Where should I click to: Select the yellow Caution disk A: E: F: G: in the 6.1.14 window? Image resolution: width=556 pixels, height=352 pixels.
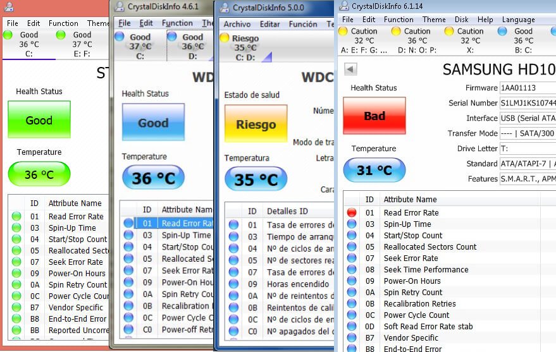[x=364, y=40]
